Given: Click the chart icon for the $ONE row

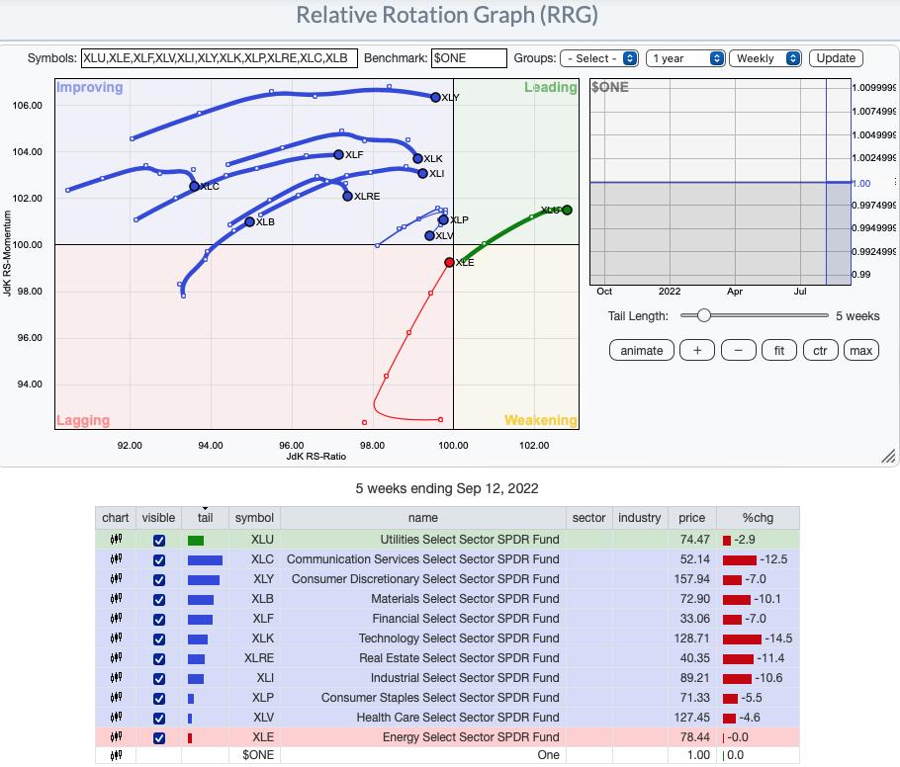Looking at the screenshot, I should [115, 756].
